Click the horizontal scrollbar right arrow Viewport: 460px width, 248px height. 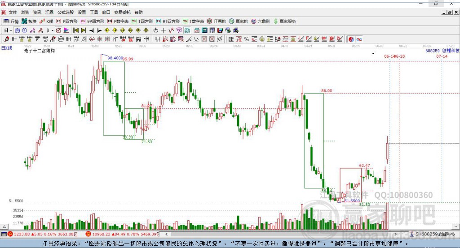click(395, 234)
